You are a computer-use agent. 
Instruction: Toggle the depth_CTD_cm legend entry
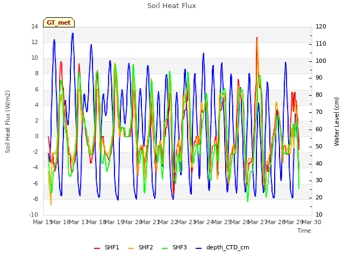point(223,247)
